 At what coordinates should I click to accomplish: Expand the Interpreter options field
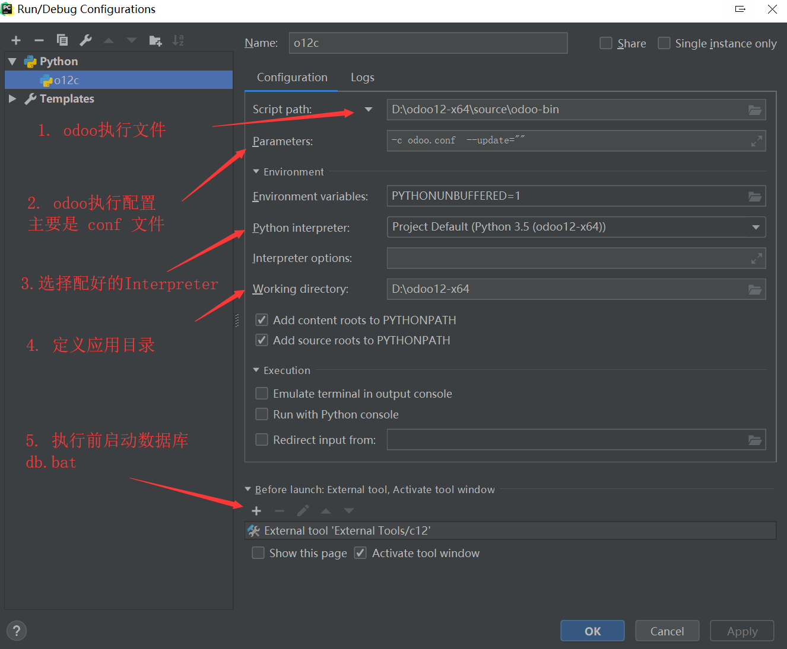[x=756, y=258]
